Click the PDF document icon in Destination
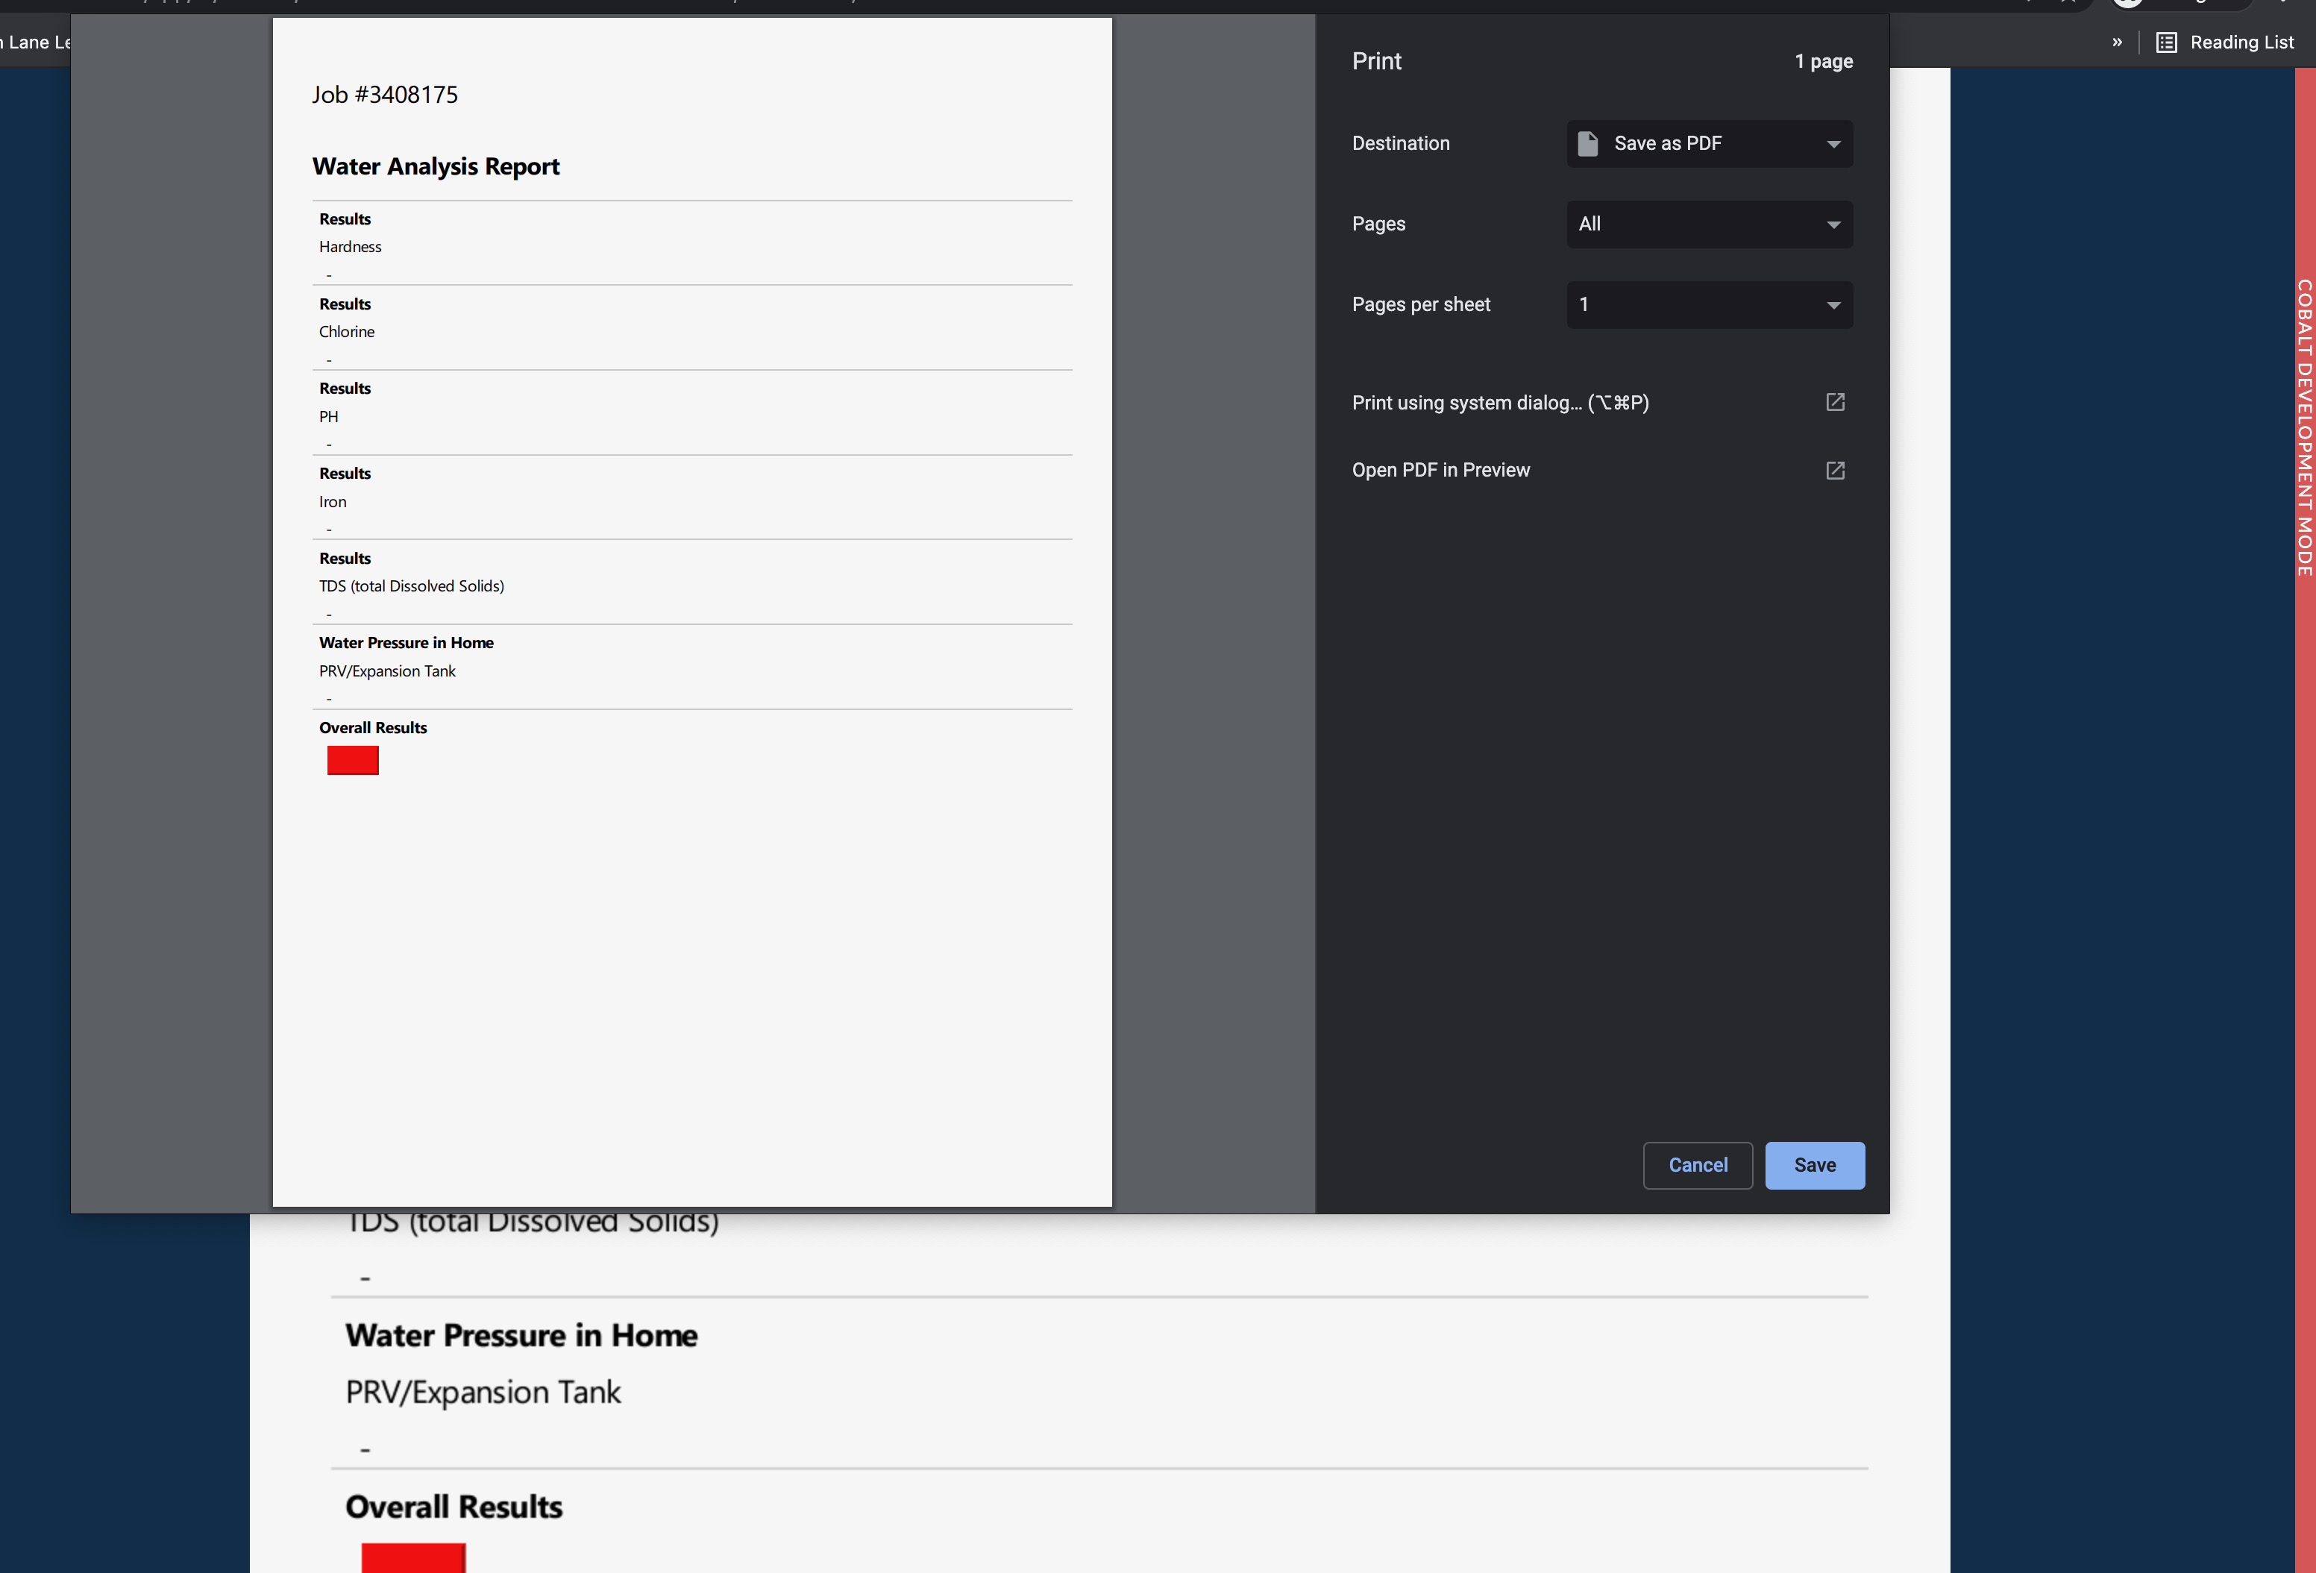2316x1573 pixels. [x=1587, y=143]
